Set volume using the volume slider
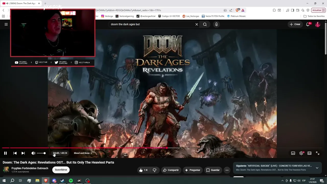327x184 pixels. point(41,153)
